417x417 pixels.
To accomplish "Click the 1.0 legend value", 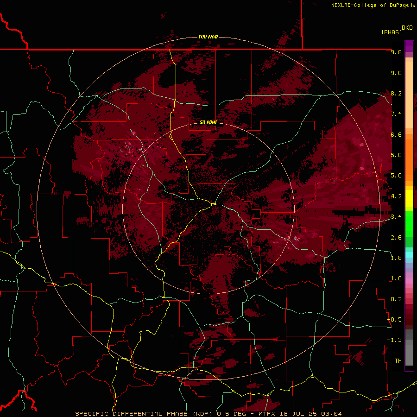I will click(x=396, y=279).
